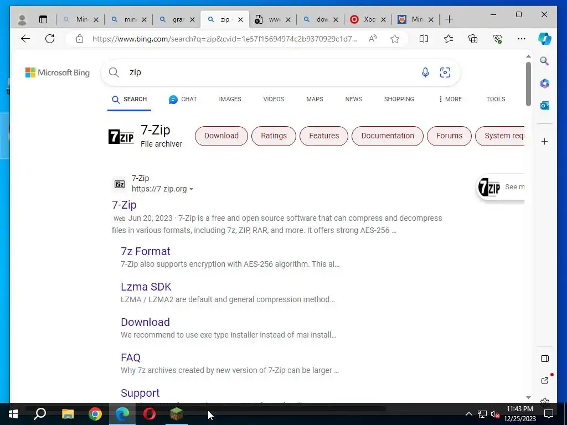Open the notification center icon
The image size is (567, 425).
[549, 414]
